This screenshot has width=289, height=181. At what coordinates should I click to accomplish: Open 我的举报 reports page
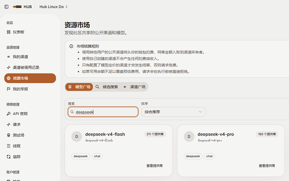(30, 89)
